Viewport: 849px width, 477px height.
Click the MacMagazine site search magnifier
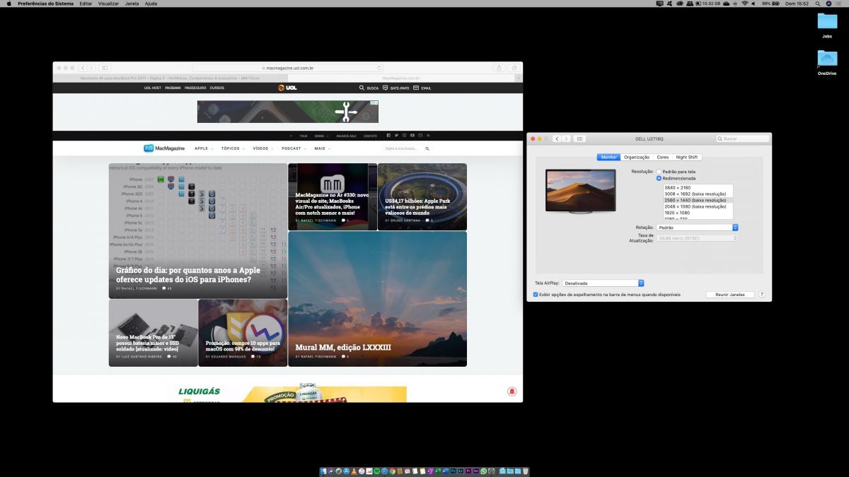[427, 148]
